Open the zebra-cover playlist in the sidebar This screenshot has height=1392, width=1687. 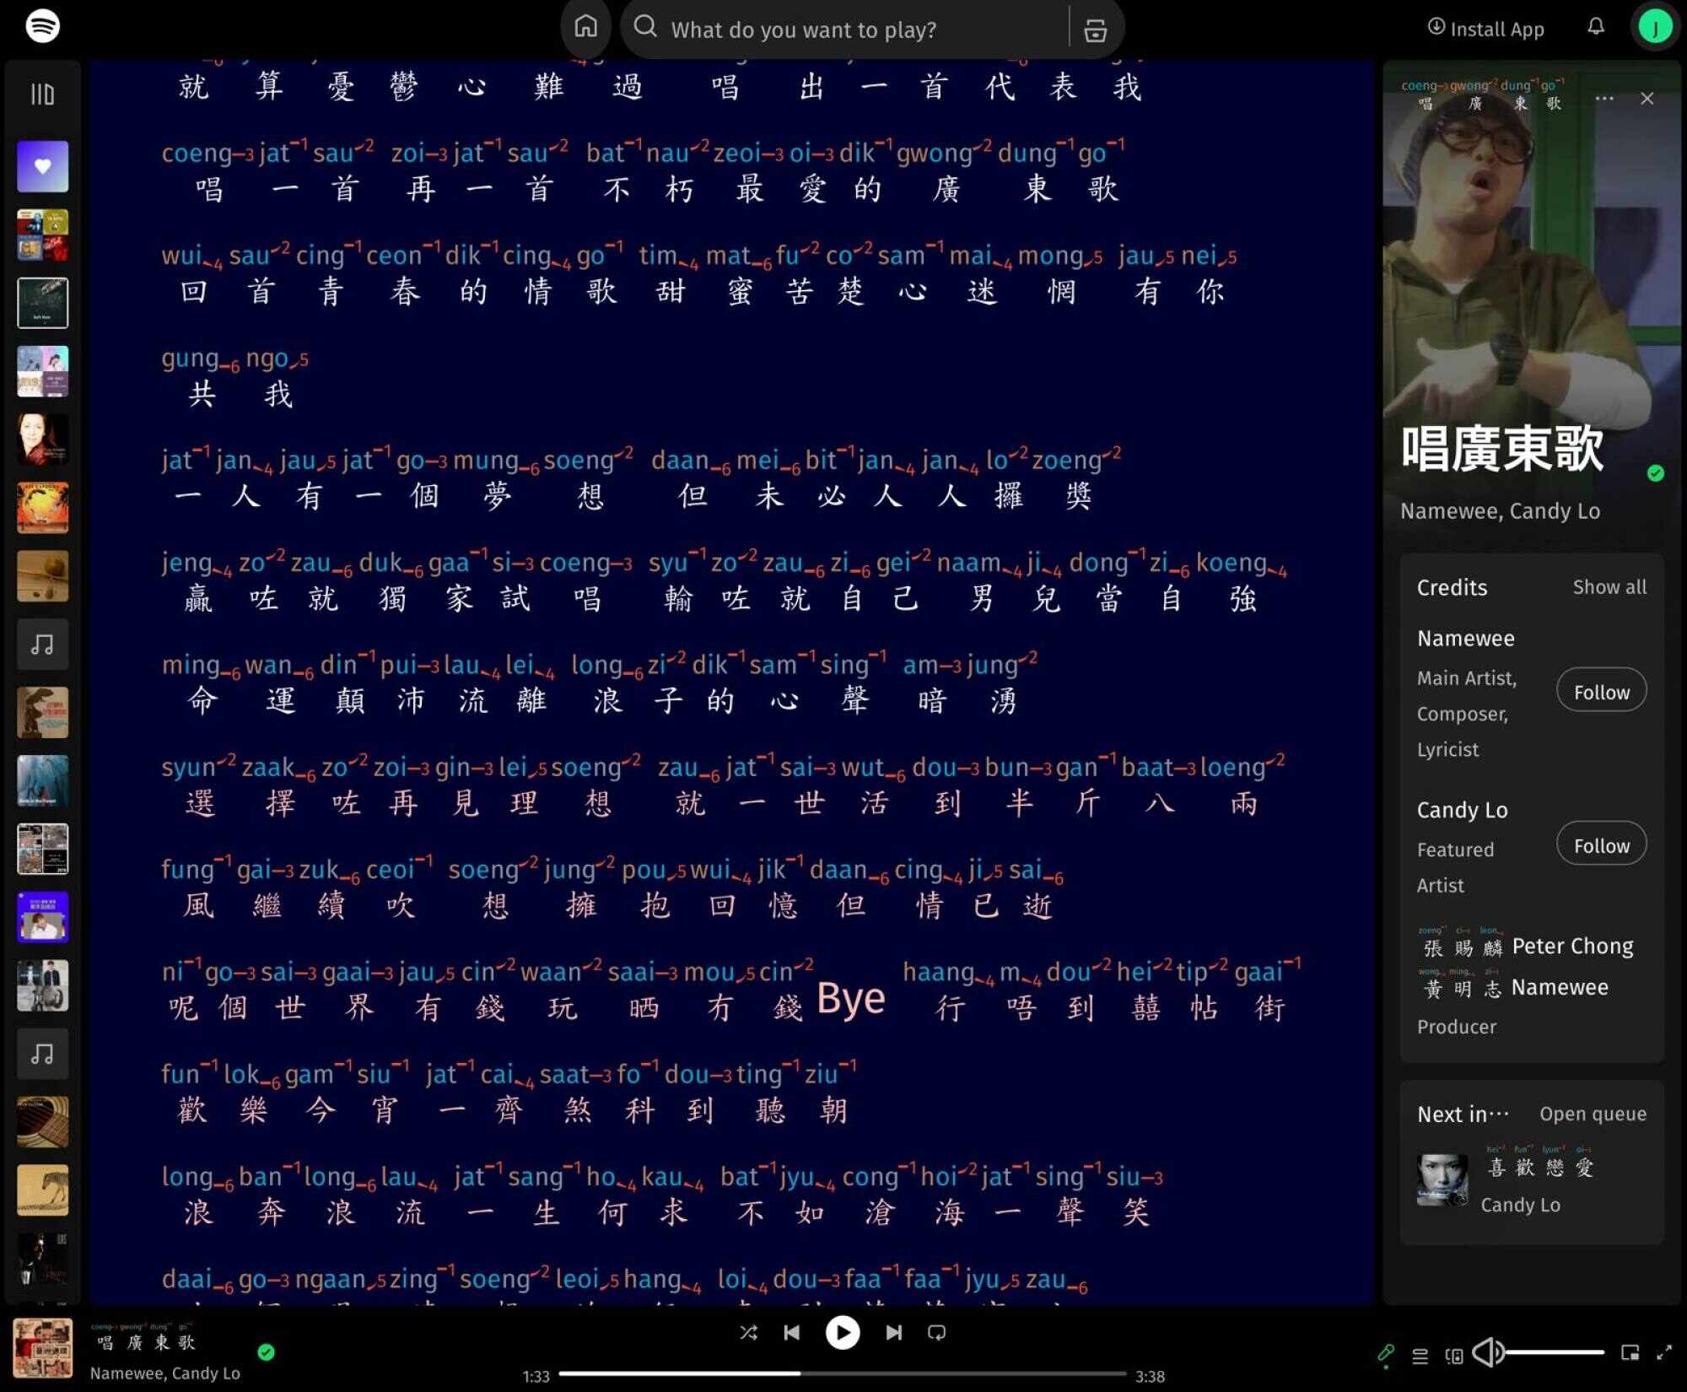coord(43,1190)
